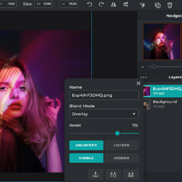Image resolution: width=182 pixels, height=182 pixels.
Task: Click the Navigator panel title
Action: 174,16
